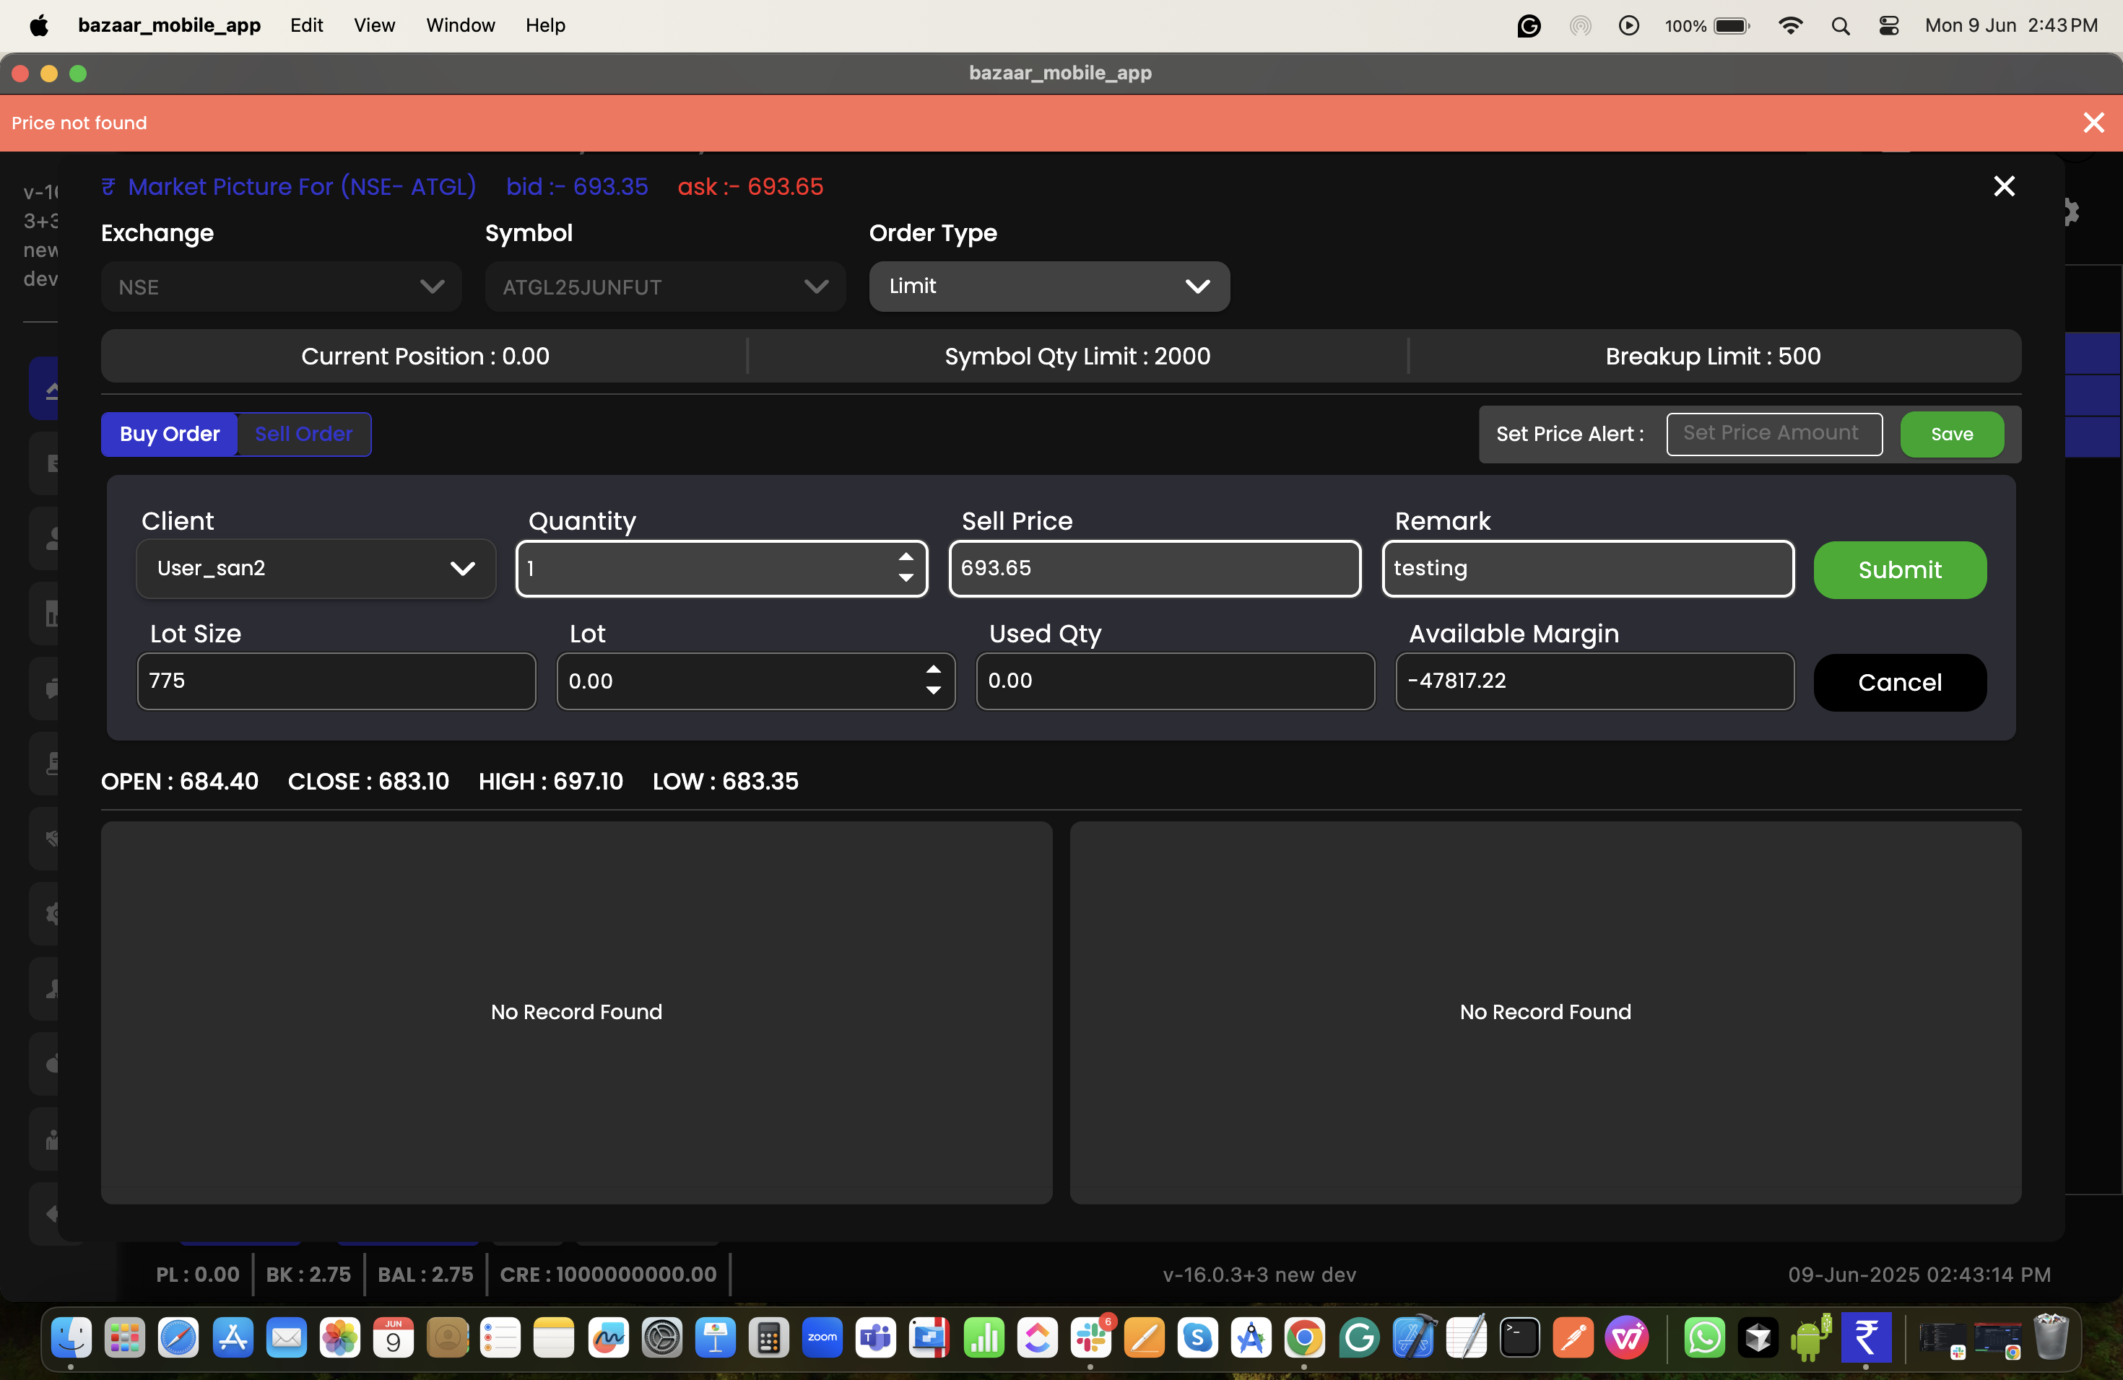
Task: Open the Window menu in menu bar
Action: tap(459, 26)
